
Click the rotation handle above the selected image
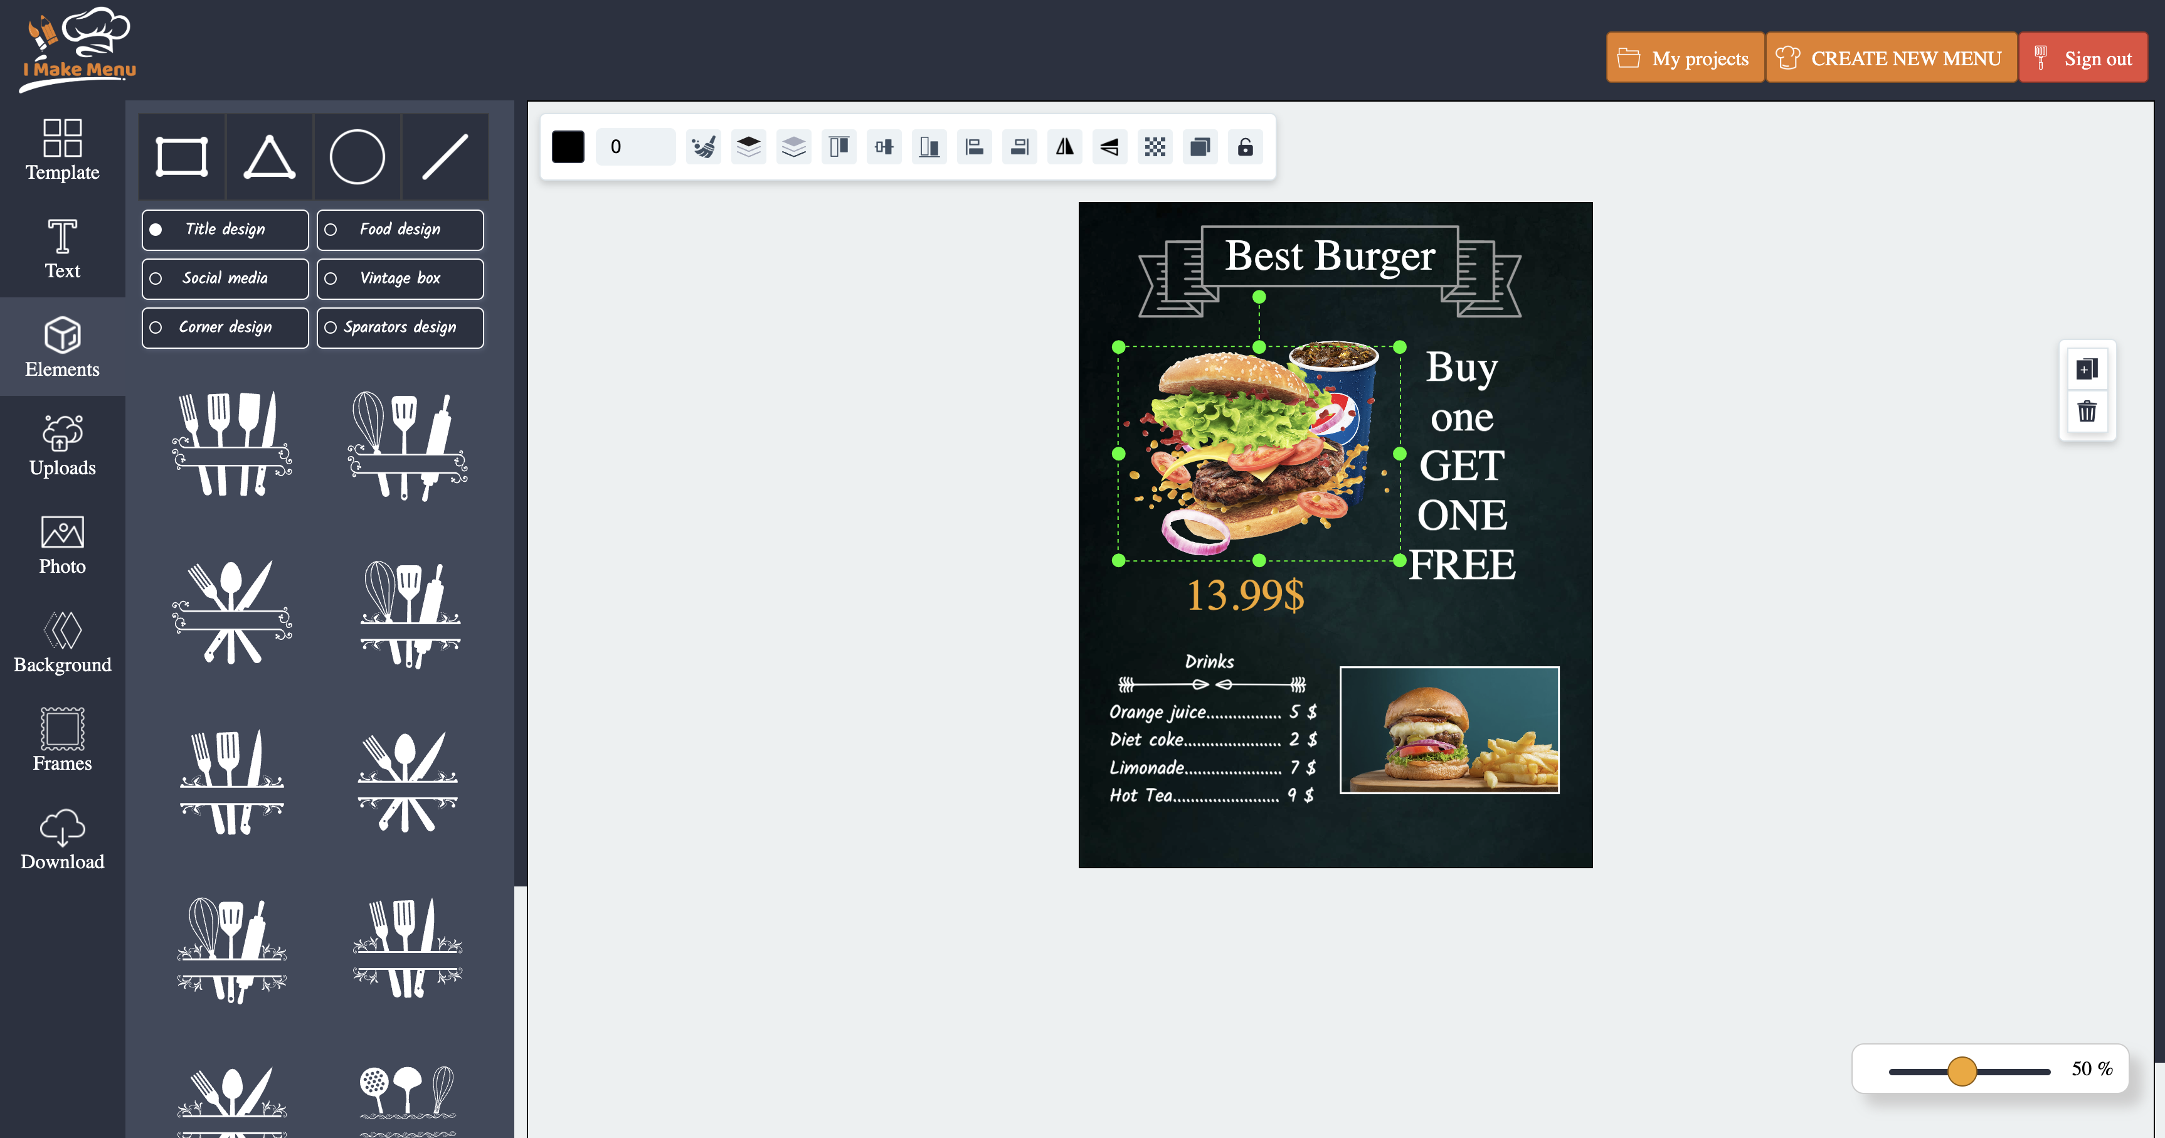point(1258,297)
